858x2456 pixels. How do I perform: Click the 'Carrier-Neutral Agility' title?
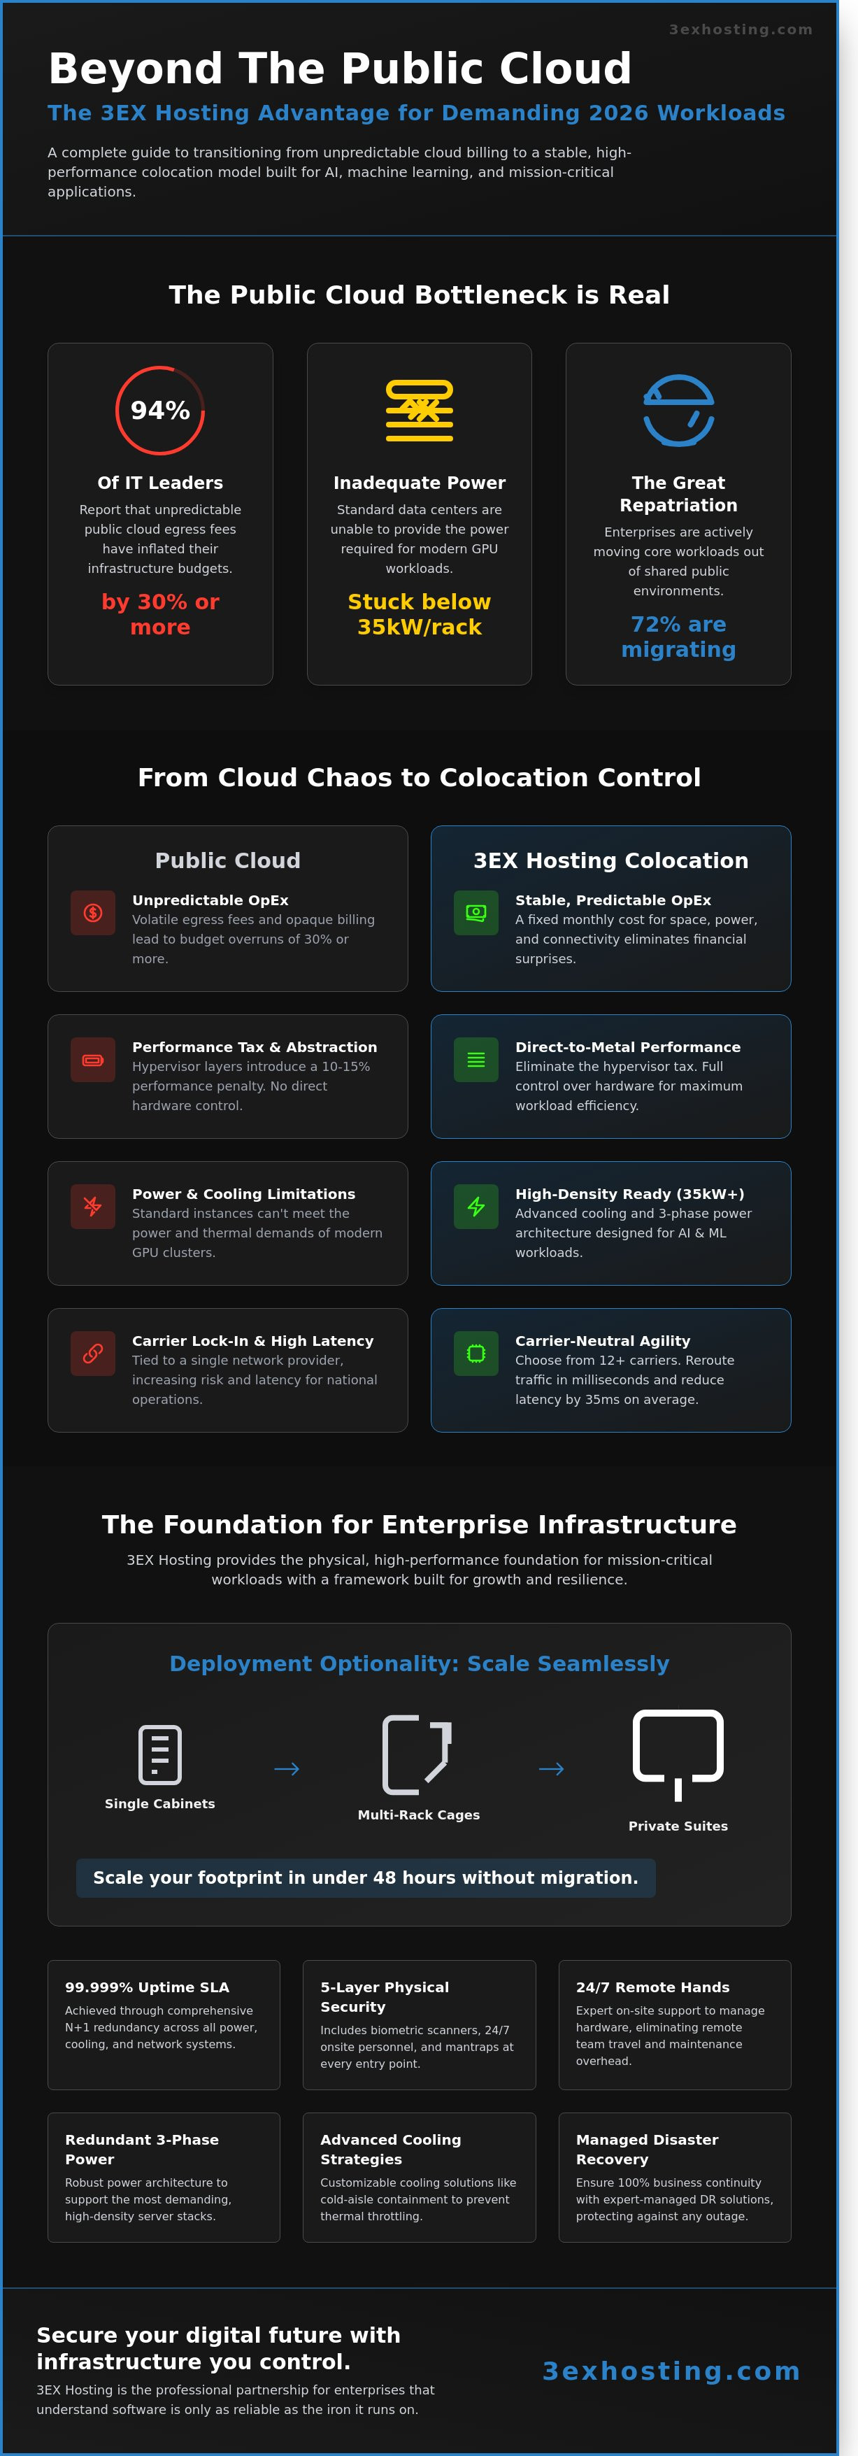pos(603,1340)
